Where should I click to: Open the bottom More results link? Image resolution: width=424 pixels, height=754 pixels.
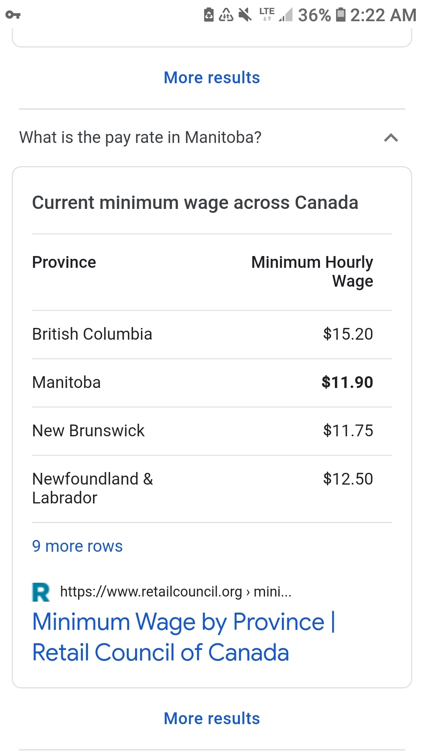tap(212, 719)
